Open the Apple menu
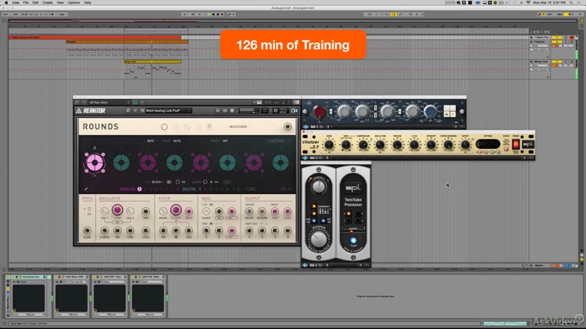This screenshot has width=586, height=329. tap(6, 2)
